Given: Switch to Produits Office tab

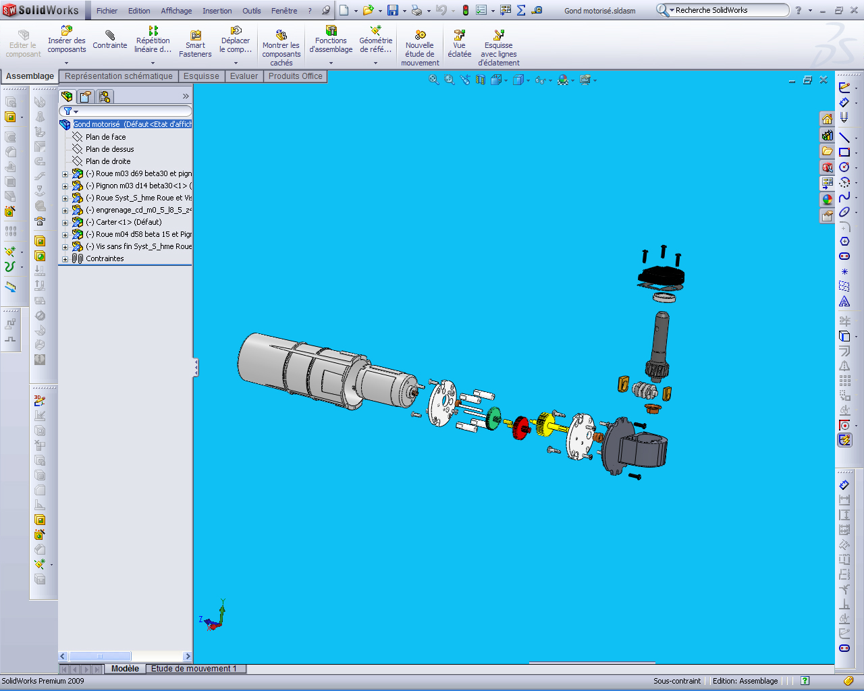Looking at the screenshot, I should [x=295, y=76].
